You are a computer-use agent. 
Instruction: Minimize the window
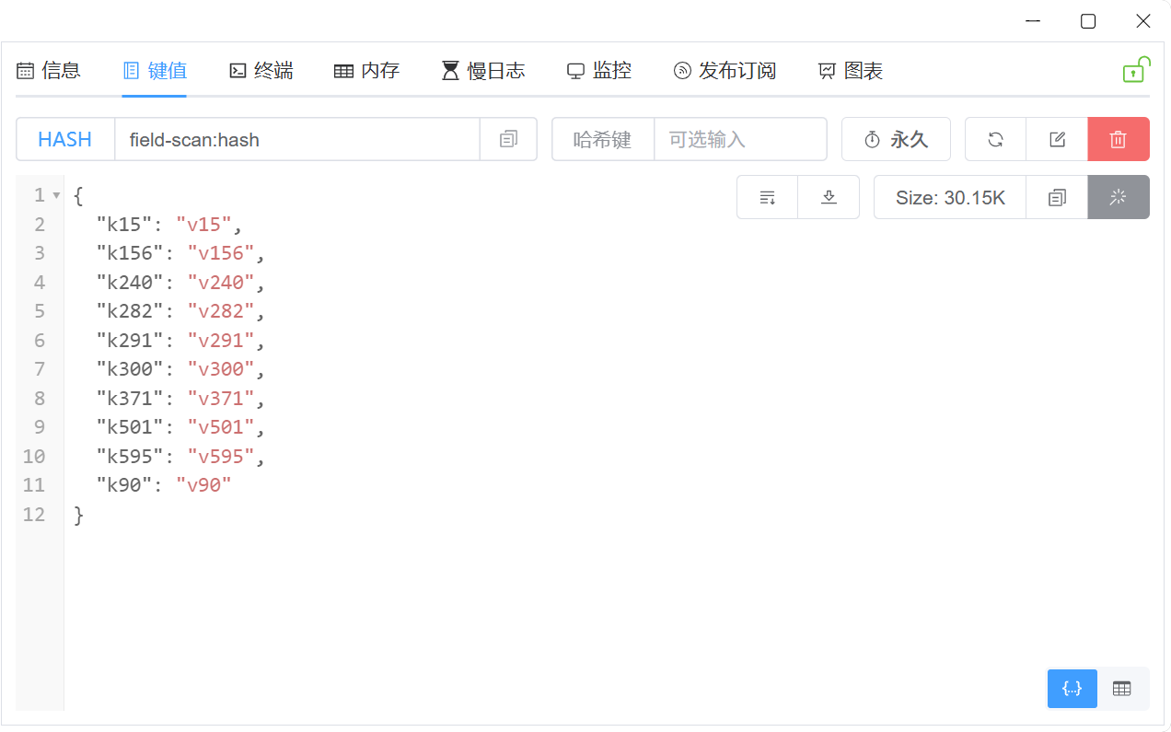point(1033,21)
